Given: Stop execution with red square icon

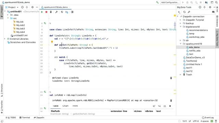Looking at the screenshot, I should (47, 12).
